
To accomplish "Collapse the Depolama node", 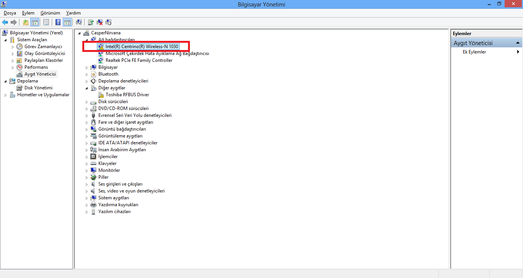I will 5,81.
